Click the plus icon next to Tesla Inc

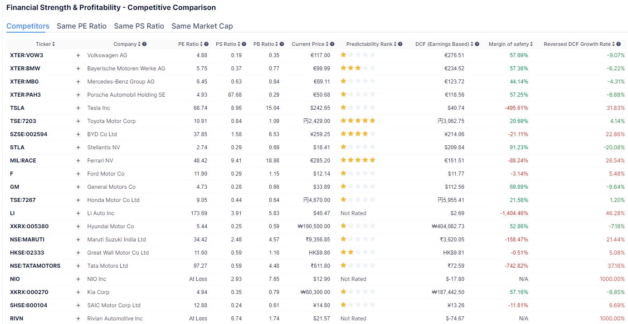click(78, 108)
